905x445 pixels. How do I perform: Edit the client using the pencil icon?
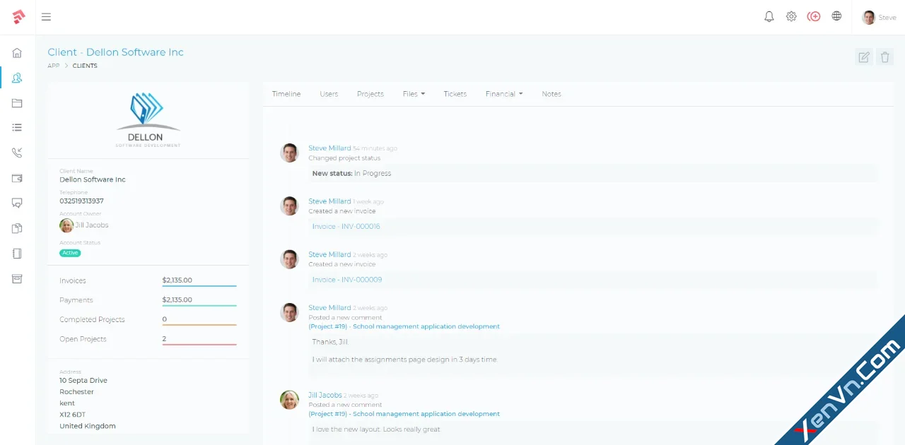[863, 57]
